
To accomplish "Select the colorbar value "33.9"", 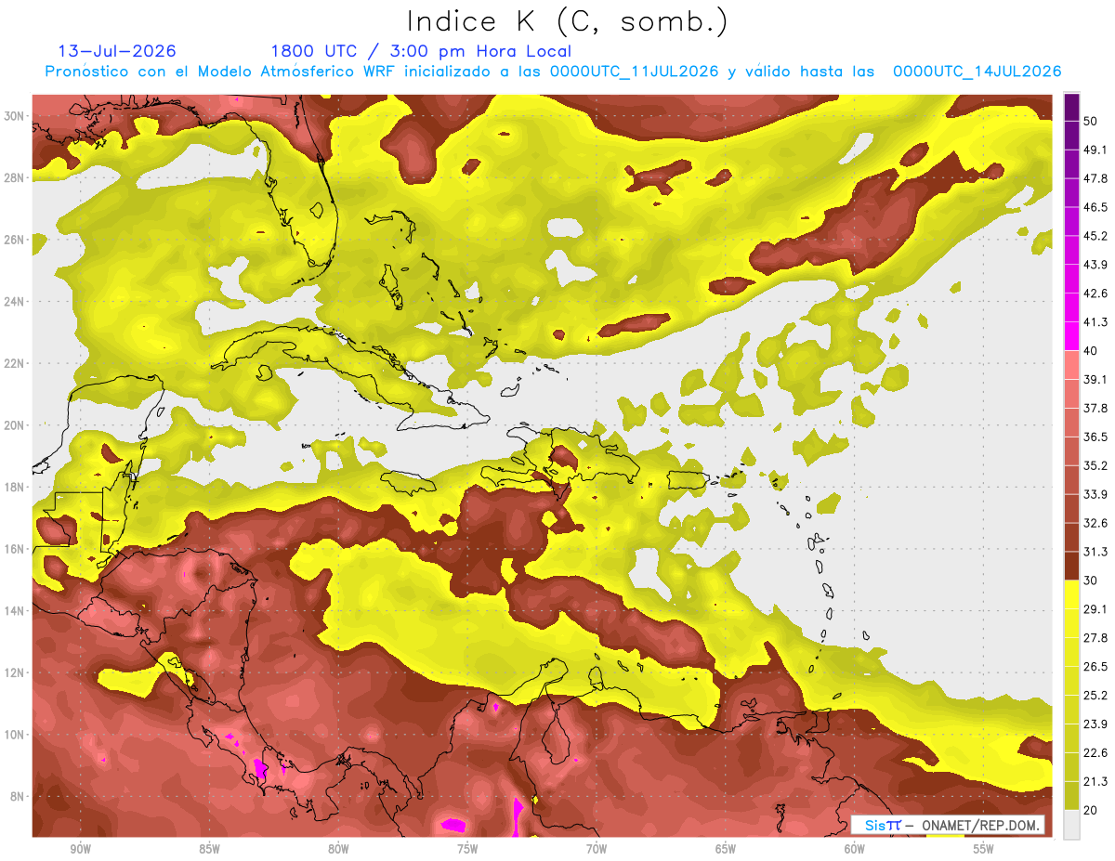I will 1095,494.
